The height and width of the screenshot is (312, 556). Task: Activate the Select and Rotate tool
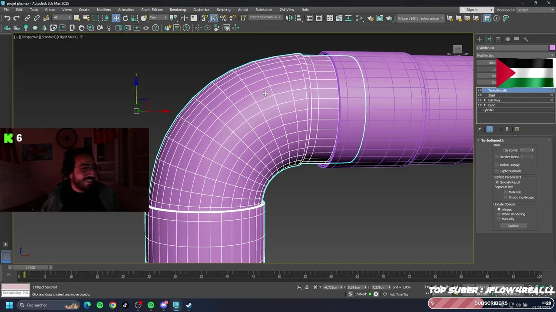[126, 18]
